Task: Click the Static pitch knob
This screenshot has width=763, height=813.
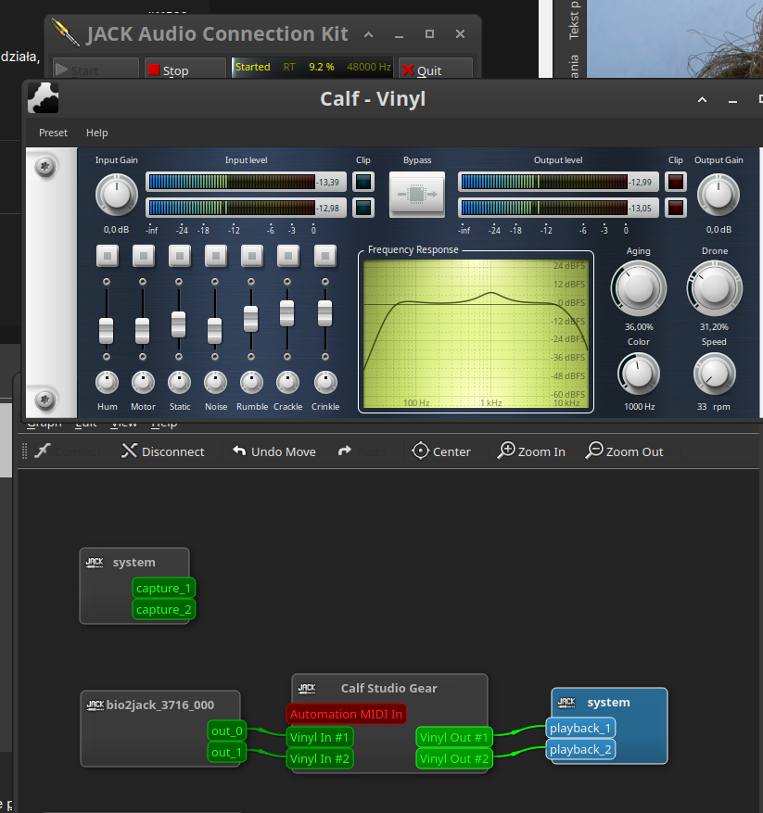Action: 180,383
